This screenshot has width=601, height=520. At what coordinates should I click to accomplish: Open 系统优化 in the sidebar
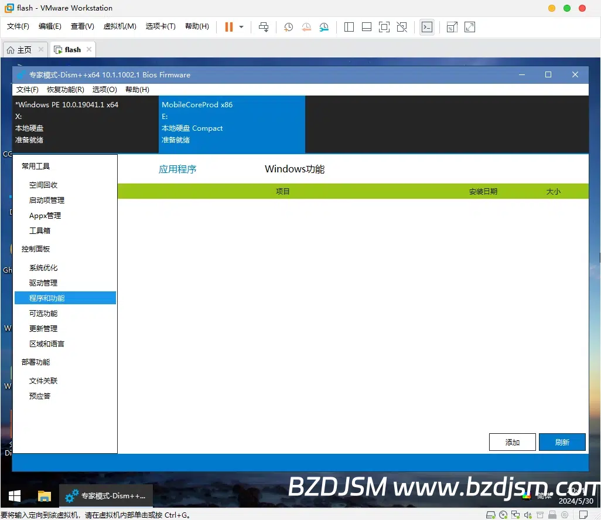[x=43, y=268]
